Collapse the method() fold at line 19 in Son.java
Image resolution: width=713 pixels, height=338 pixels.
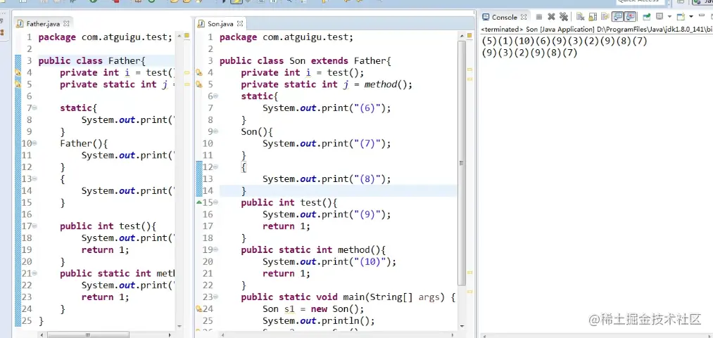(x=215, y=249)
